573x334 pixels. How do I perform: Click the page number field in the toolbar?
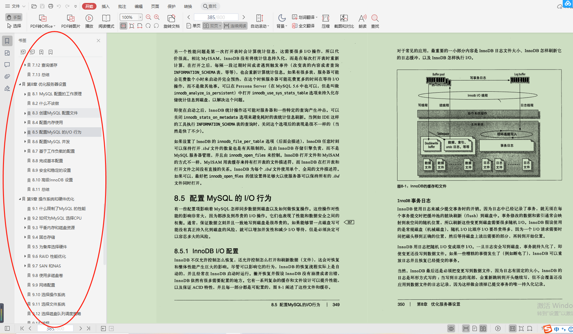(x=216, y=17)
